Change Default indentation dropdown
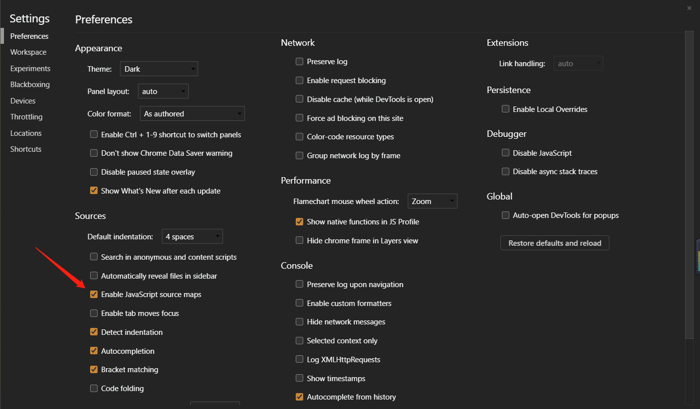Viewport: 700px width, 409px height. 192,236
